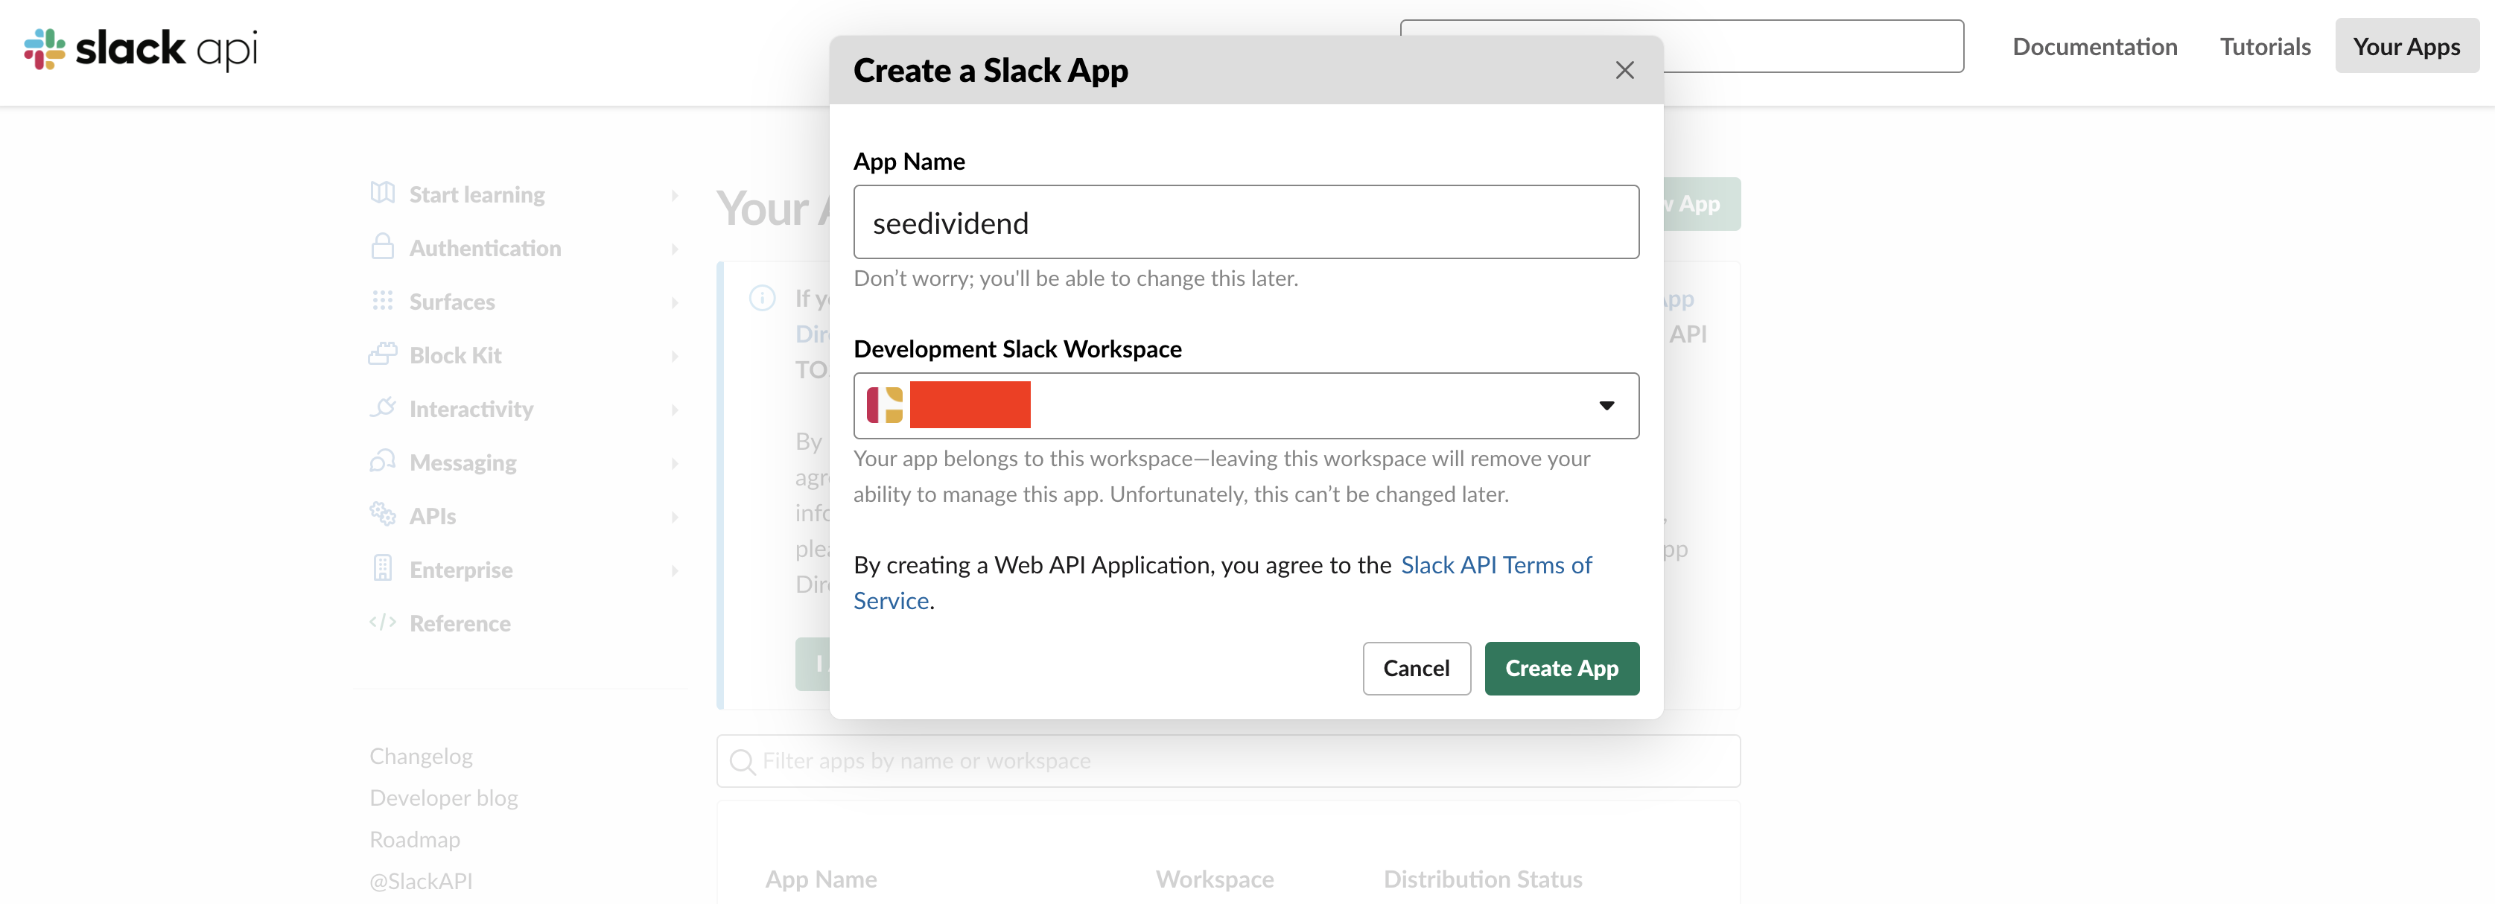Click the APIs gears icon

click(383, 514)
